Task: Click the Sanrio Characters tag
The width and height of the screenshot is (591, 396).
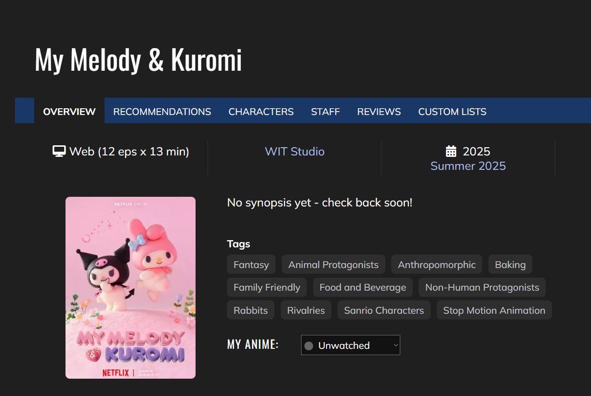Action: (x=384, y=310)
